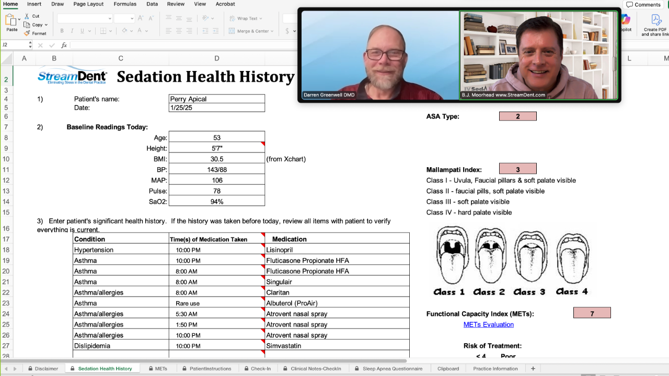This screenshot has width=669, height=376.
Task: Open the Copy options dropdown arrow
Action: click(x=46, y=25)
